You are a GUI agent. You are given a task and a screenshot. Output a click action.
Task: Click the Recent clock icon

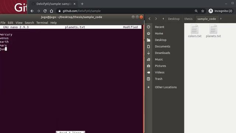(x=148, y=27)
